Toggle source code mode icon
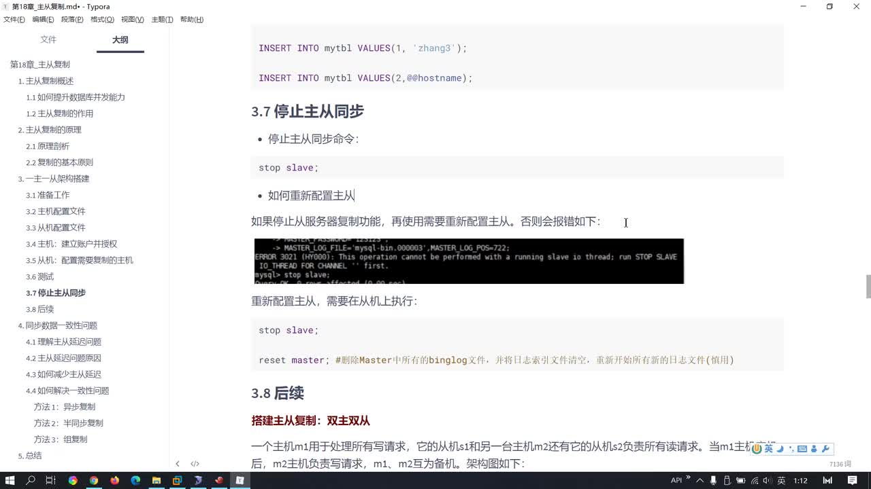871x489 pixels. [195, 464]
